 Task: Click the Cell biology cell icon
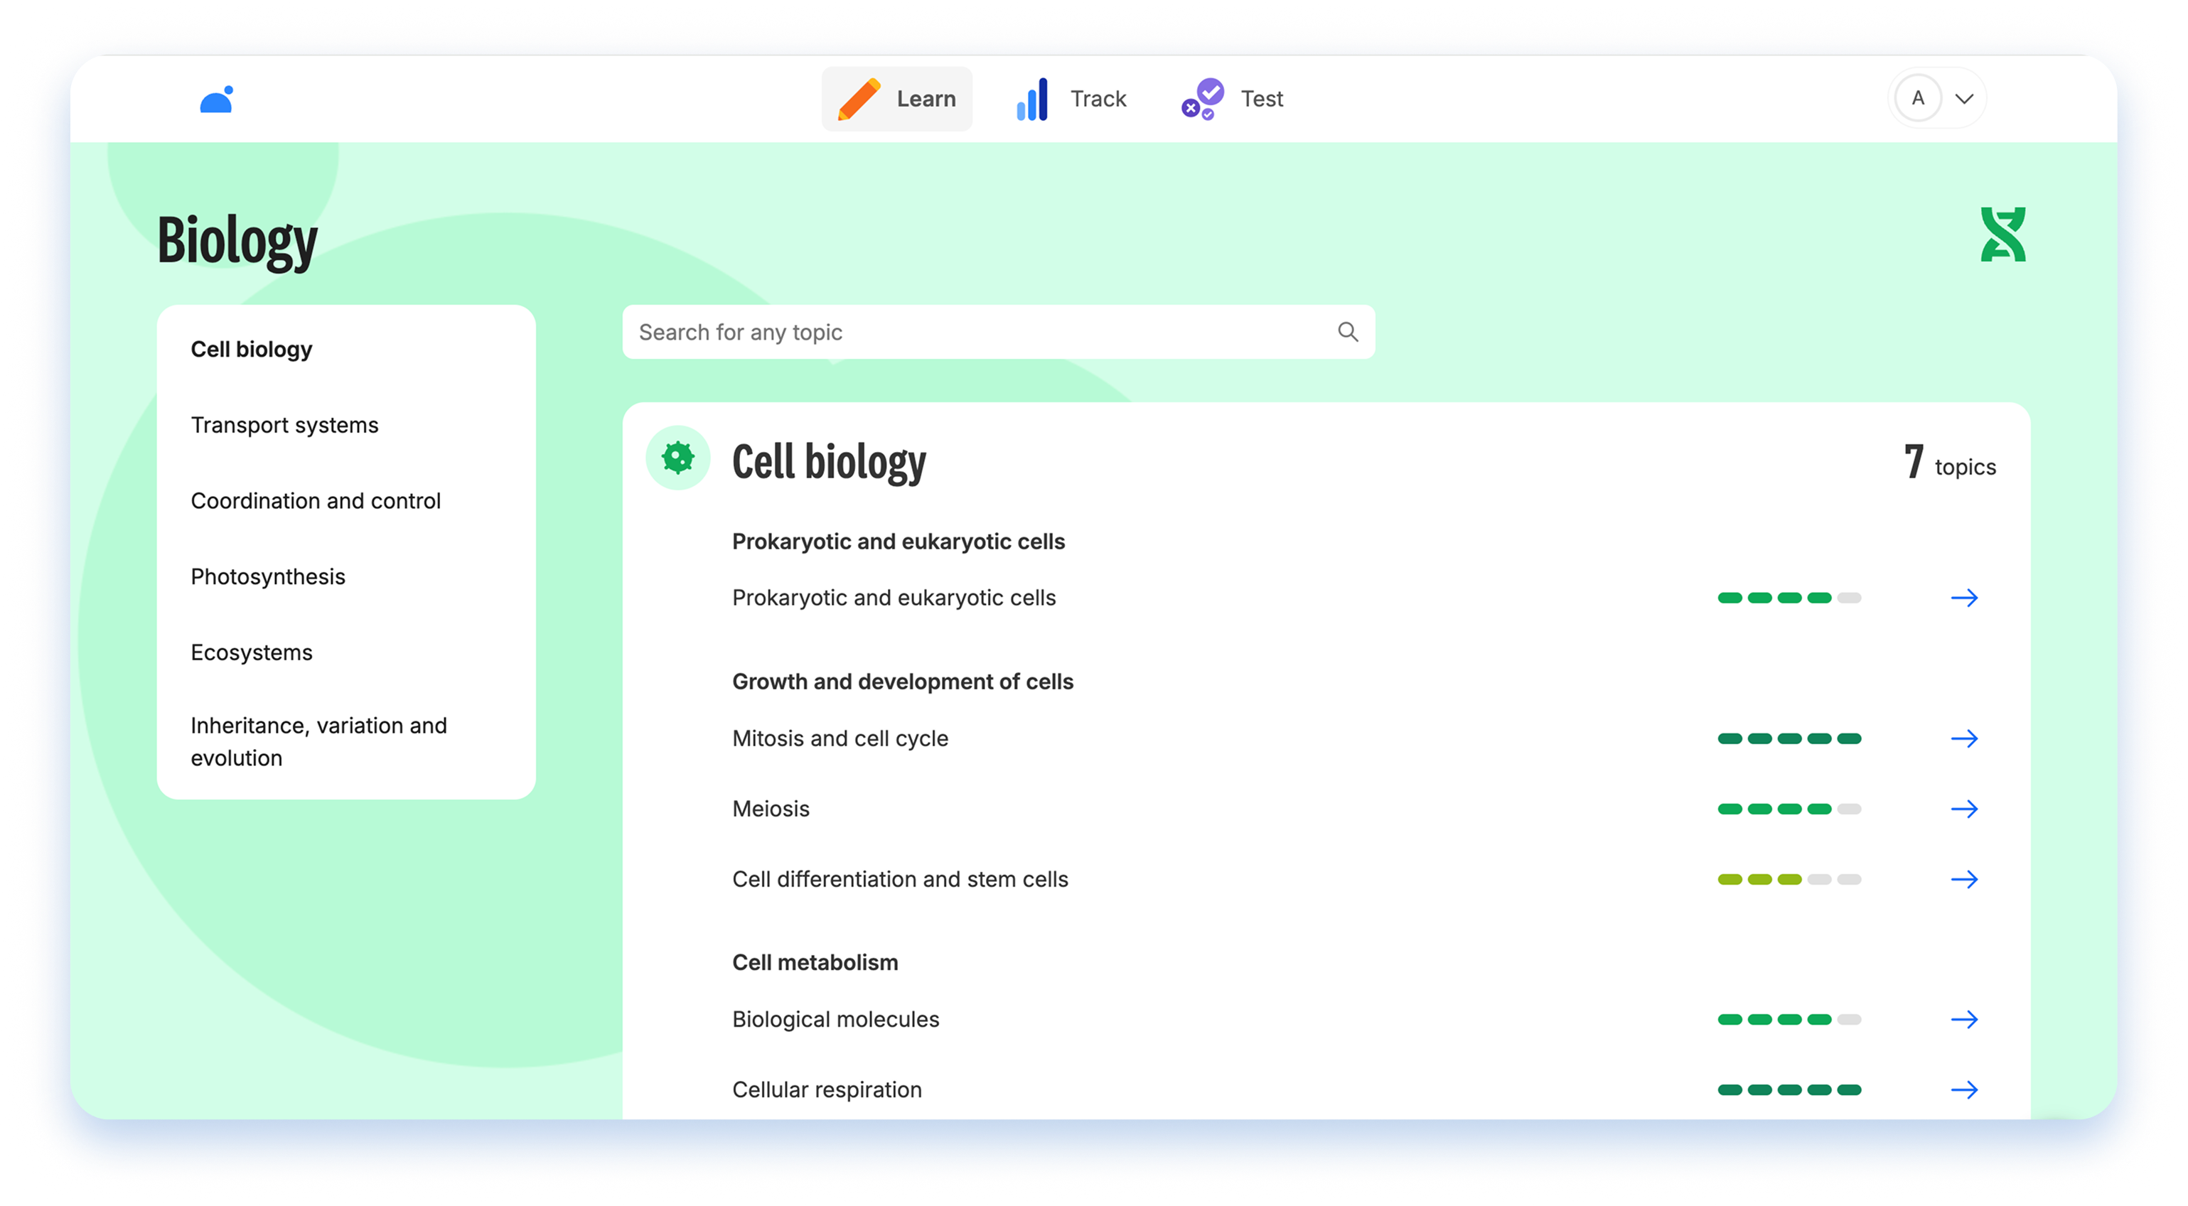[678, 458]
